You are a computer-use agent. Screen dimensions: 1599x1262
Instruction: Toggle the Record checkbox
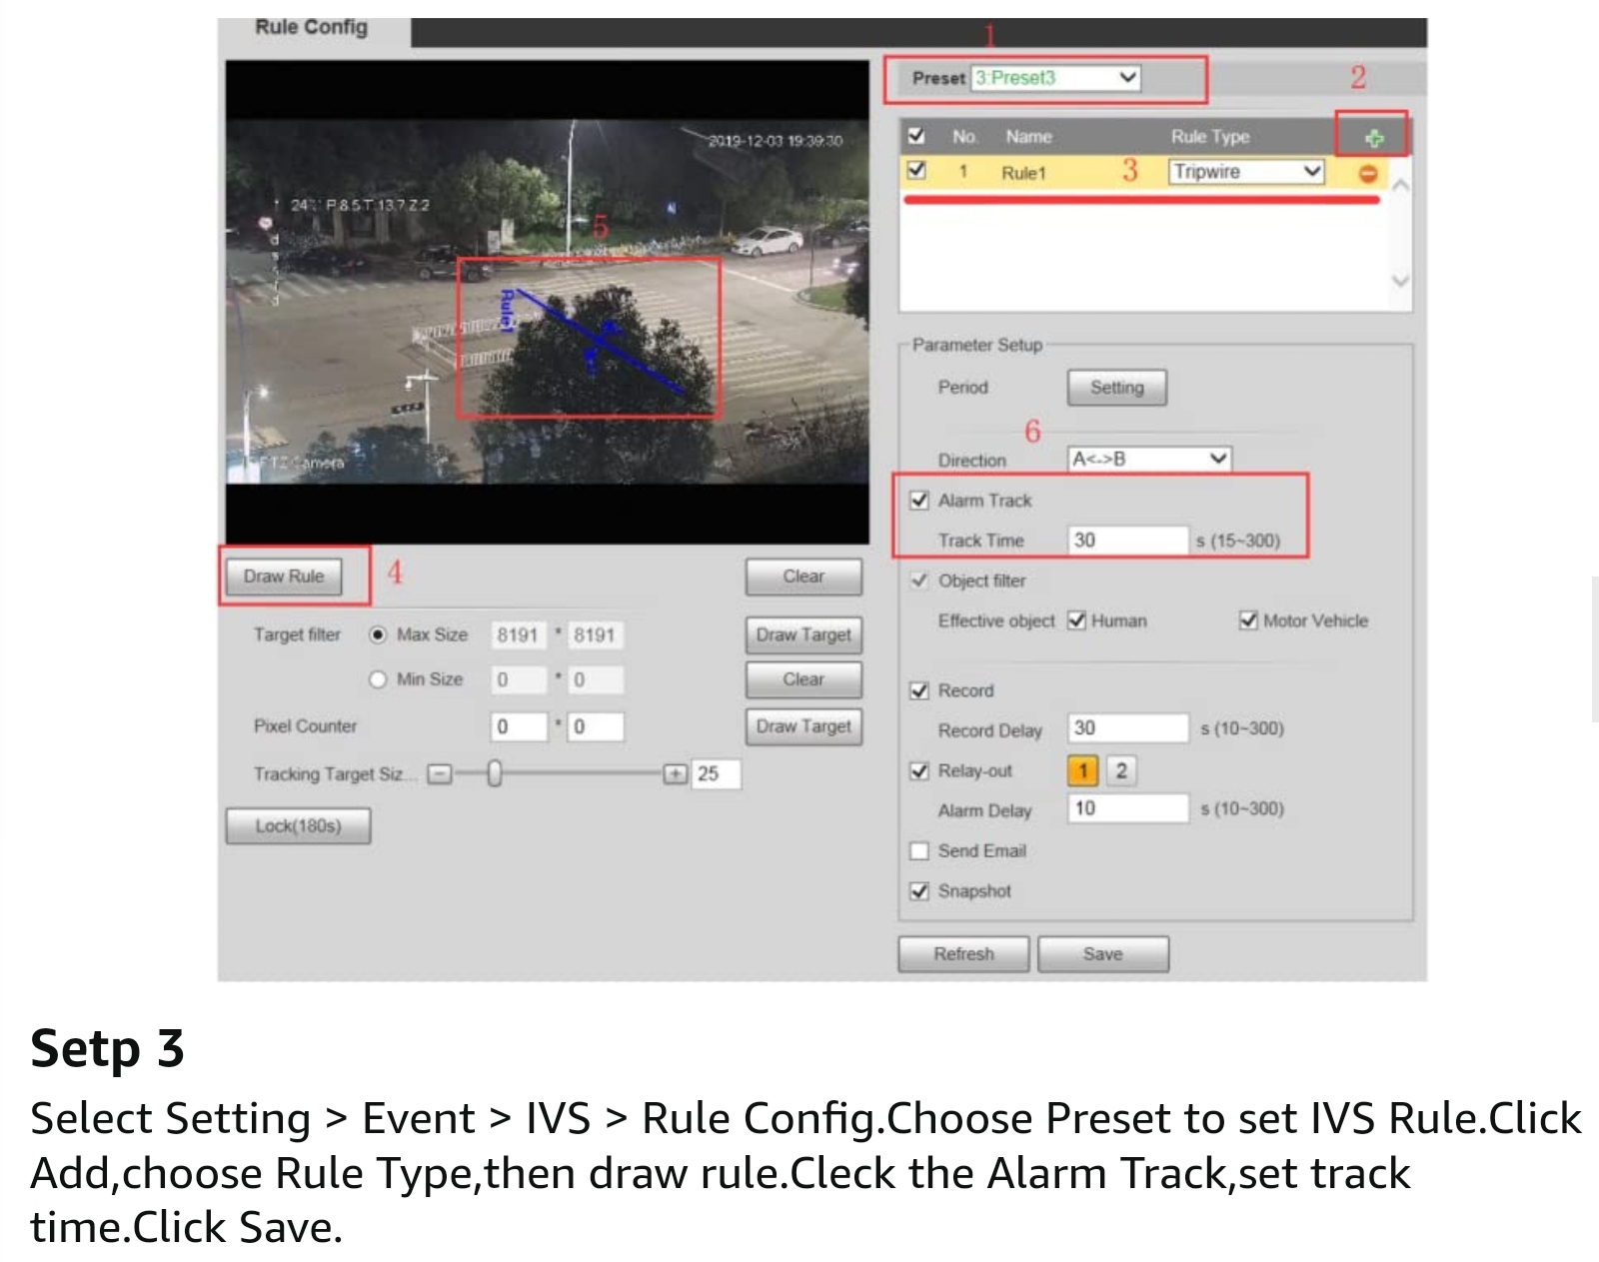[x=919, y=690]
